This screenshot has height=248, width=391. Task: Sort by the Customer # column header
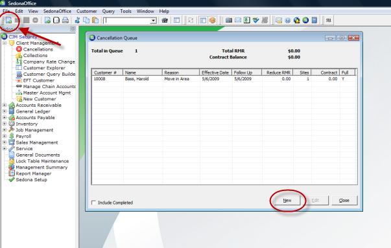coord(108,73)
